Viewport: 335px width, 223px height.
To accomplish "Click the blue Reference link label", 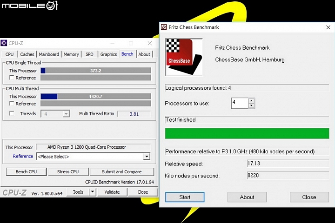I will [23, 156].
